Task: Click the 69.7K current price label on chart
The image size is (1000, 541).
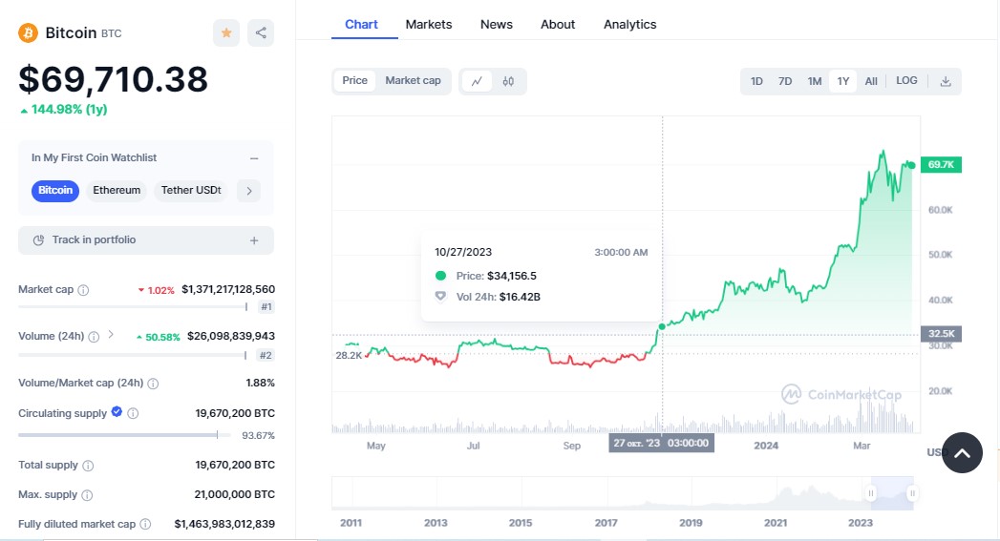Action: [x=941, y=165]
